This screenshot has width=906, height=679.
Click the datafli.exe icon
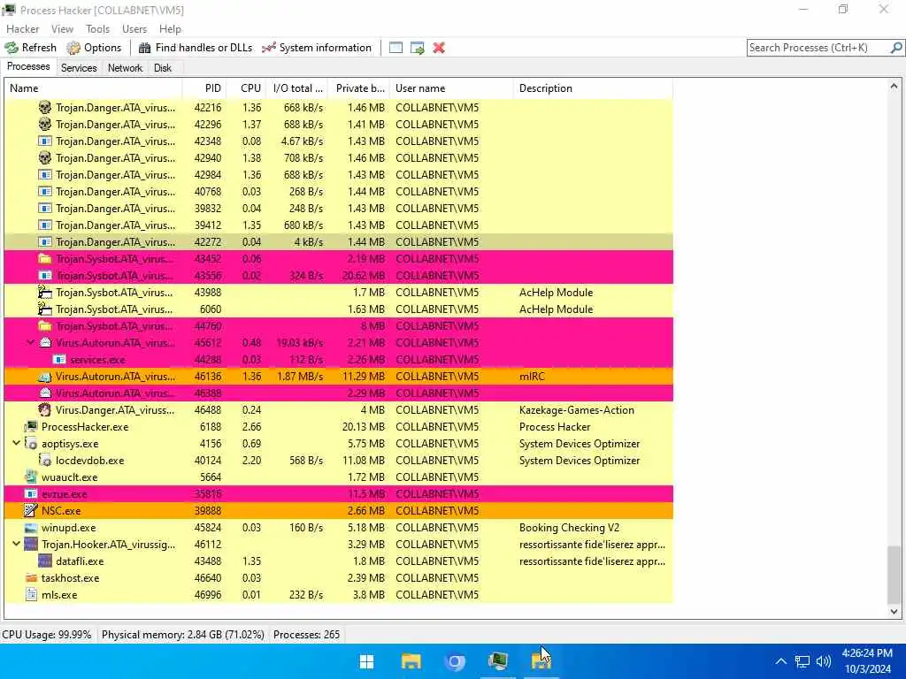coord(45,561)
